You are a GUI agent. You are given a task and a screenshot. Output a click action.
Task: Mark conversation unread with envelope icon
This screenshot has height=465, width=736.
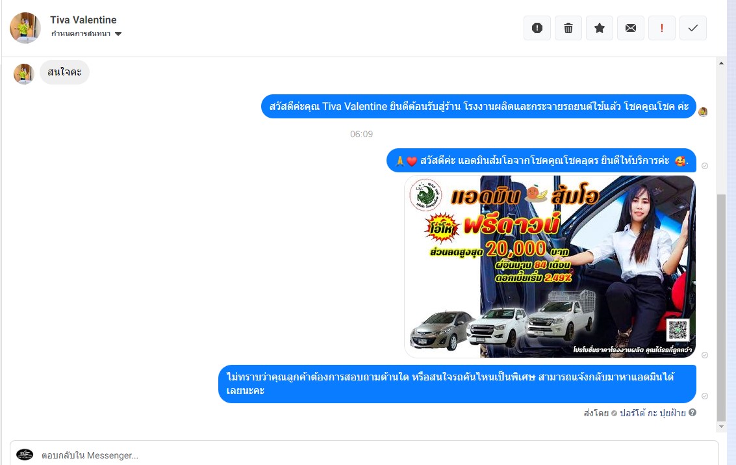point(630,28)
